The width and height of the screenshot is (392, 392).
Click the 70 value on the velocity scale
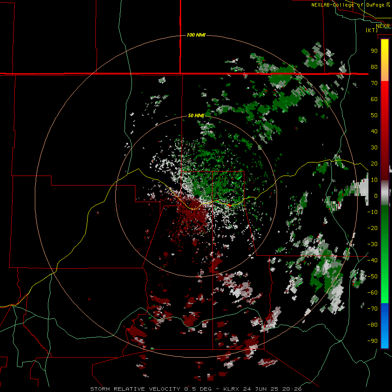(x=374, y=83)
